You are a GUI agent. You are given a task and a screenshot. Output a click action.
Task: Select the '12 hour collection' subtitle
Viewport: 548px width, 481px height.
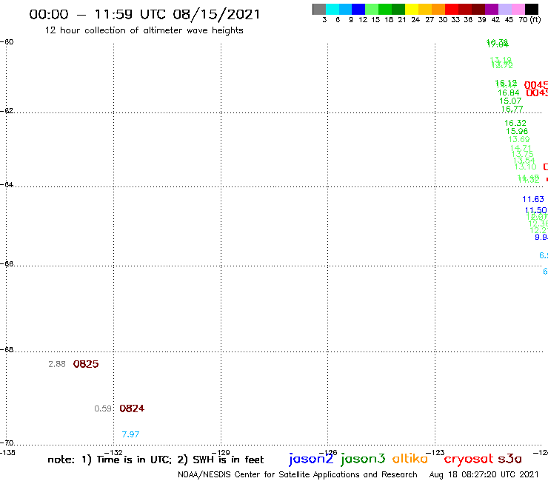coord(144,30)
